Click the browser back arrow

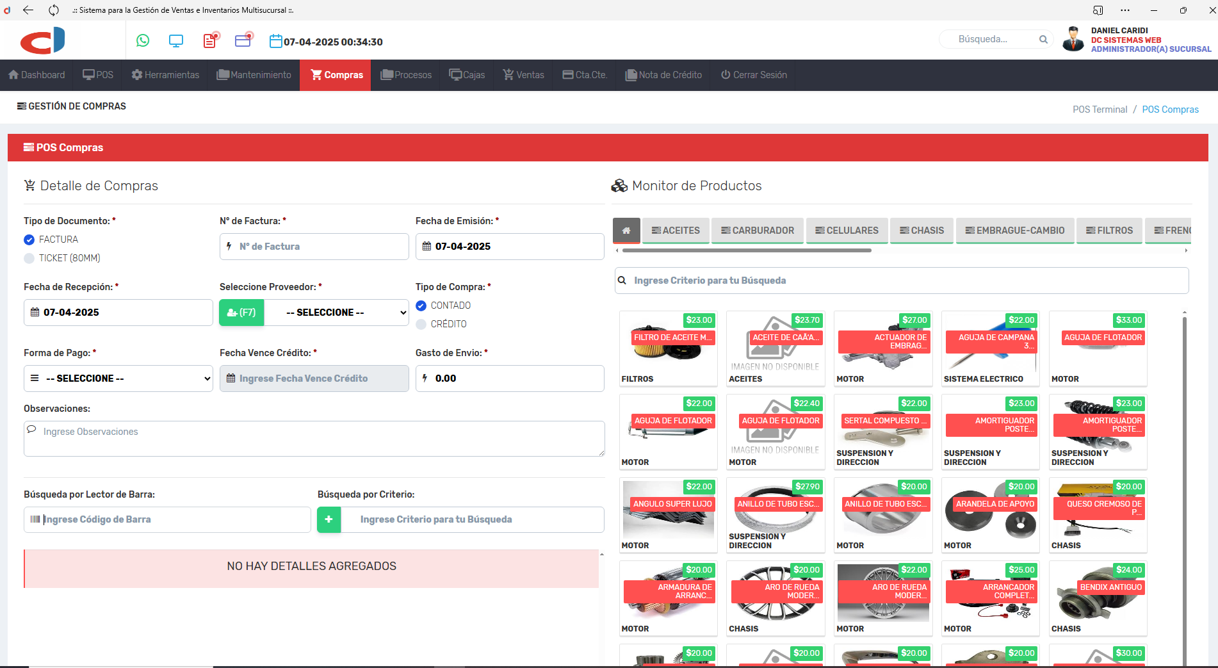(x=28, y=10)
